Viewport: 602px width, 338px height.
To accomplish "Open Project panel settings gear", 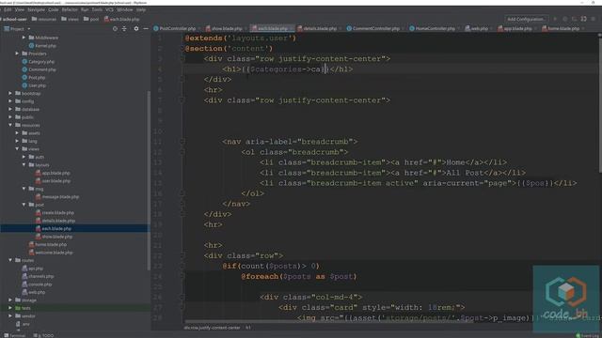I will click(135, 29).
